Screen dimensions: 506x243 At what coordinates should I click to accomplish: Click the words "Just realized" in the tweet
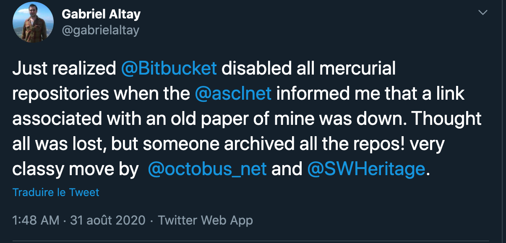[x=64, y=69]
